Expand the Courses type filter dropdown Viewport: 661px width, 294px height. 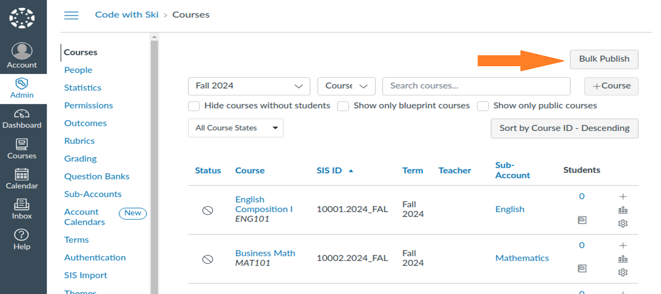(x=346, y=86)
